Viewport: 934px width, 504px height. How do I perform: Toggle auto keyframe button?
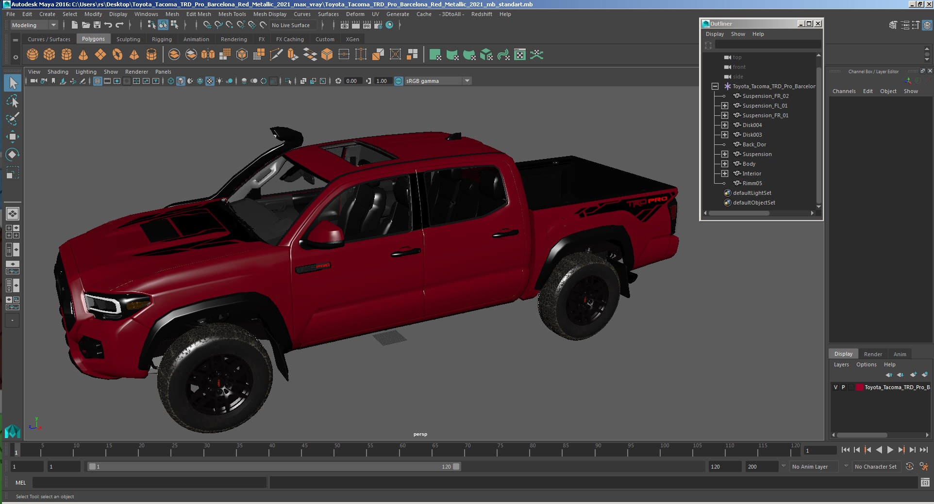[x=910, y=467]
